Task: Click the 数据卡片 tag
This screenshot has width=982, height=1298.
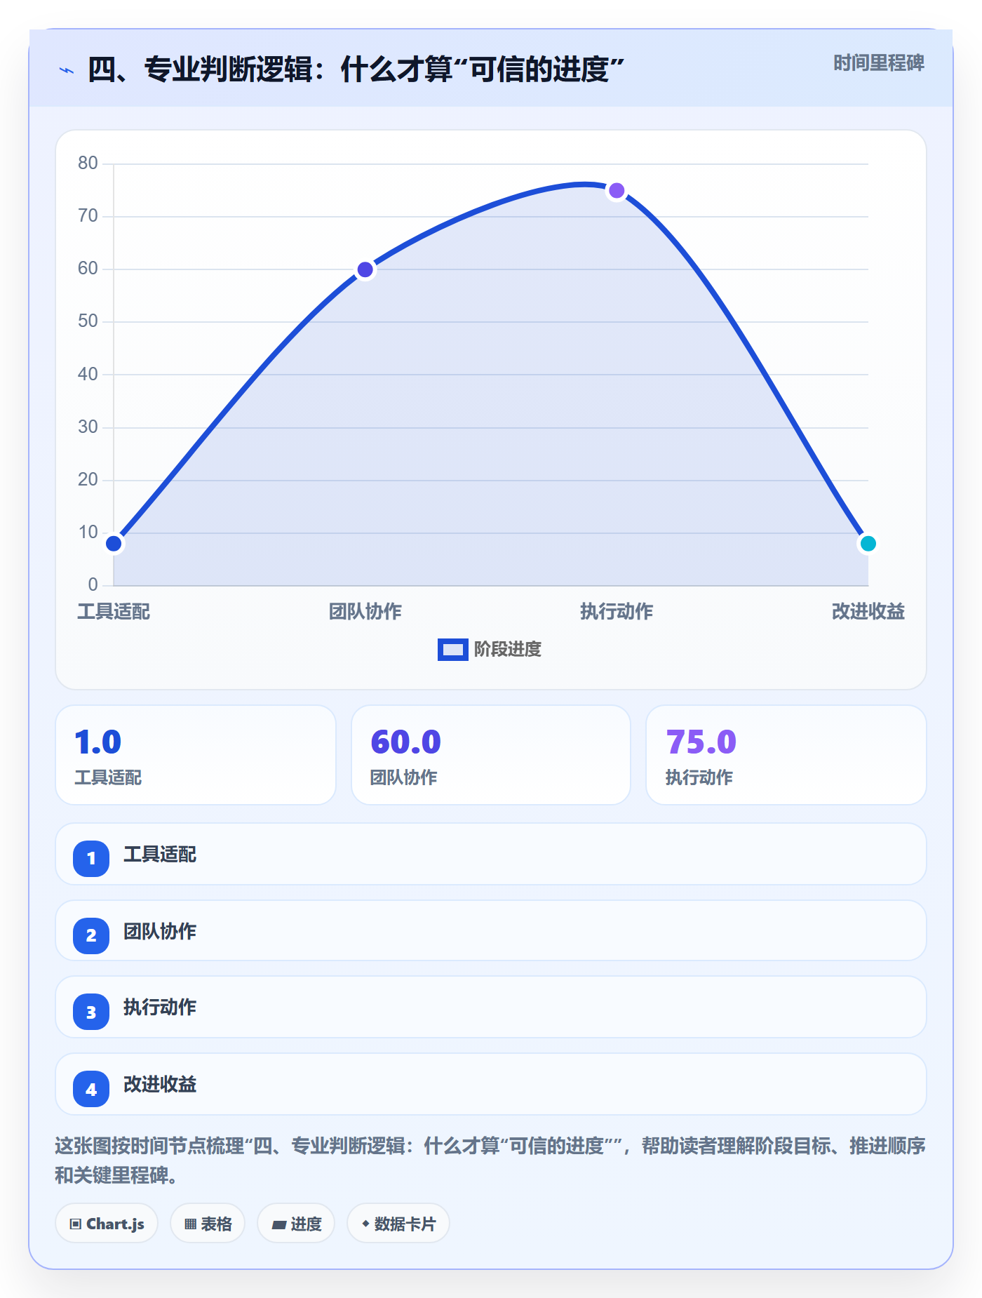Action: pos(398,1224)
